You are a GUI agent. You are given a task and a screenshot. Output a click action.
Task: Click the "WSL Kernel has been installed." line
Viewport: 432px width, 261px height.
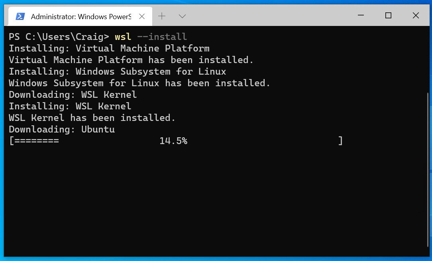pyautogui.click(x=92, y=118)
